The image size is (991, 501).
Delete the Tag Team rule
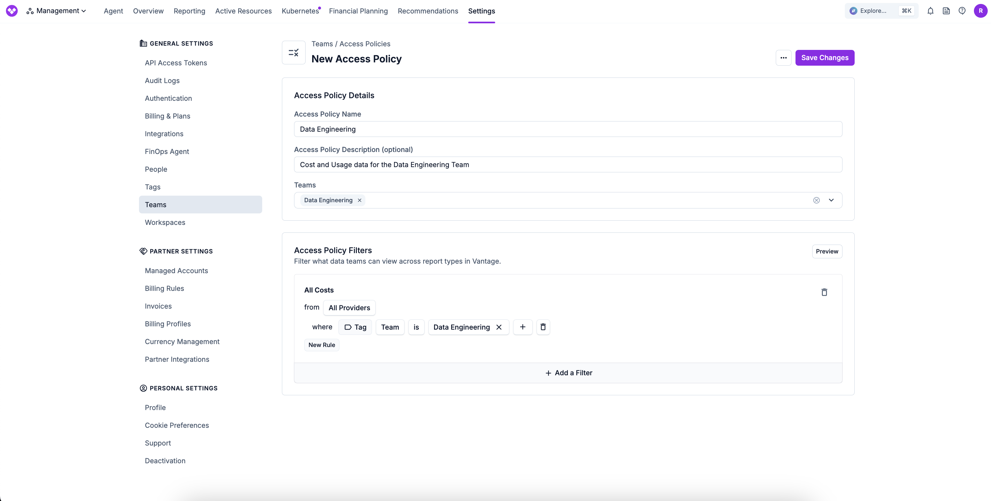[543, 327]
